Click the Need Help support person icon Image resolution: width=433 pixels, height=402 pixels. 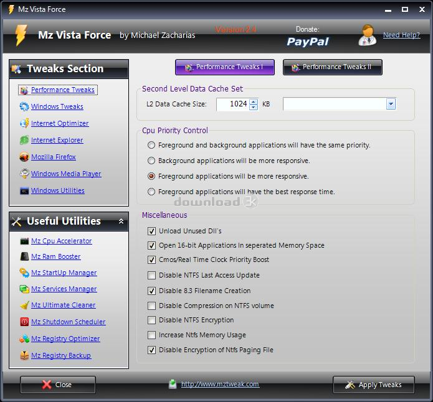tap(368, 35)
